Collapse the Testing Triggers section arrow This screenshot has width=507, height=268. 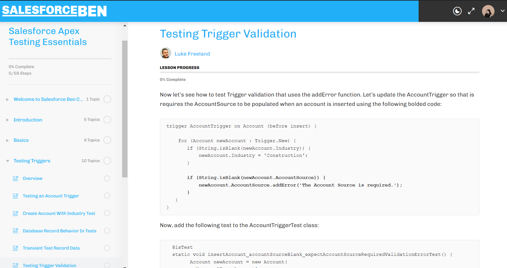coord(7,161)
